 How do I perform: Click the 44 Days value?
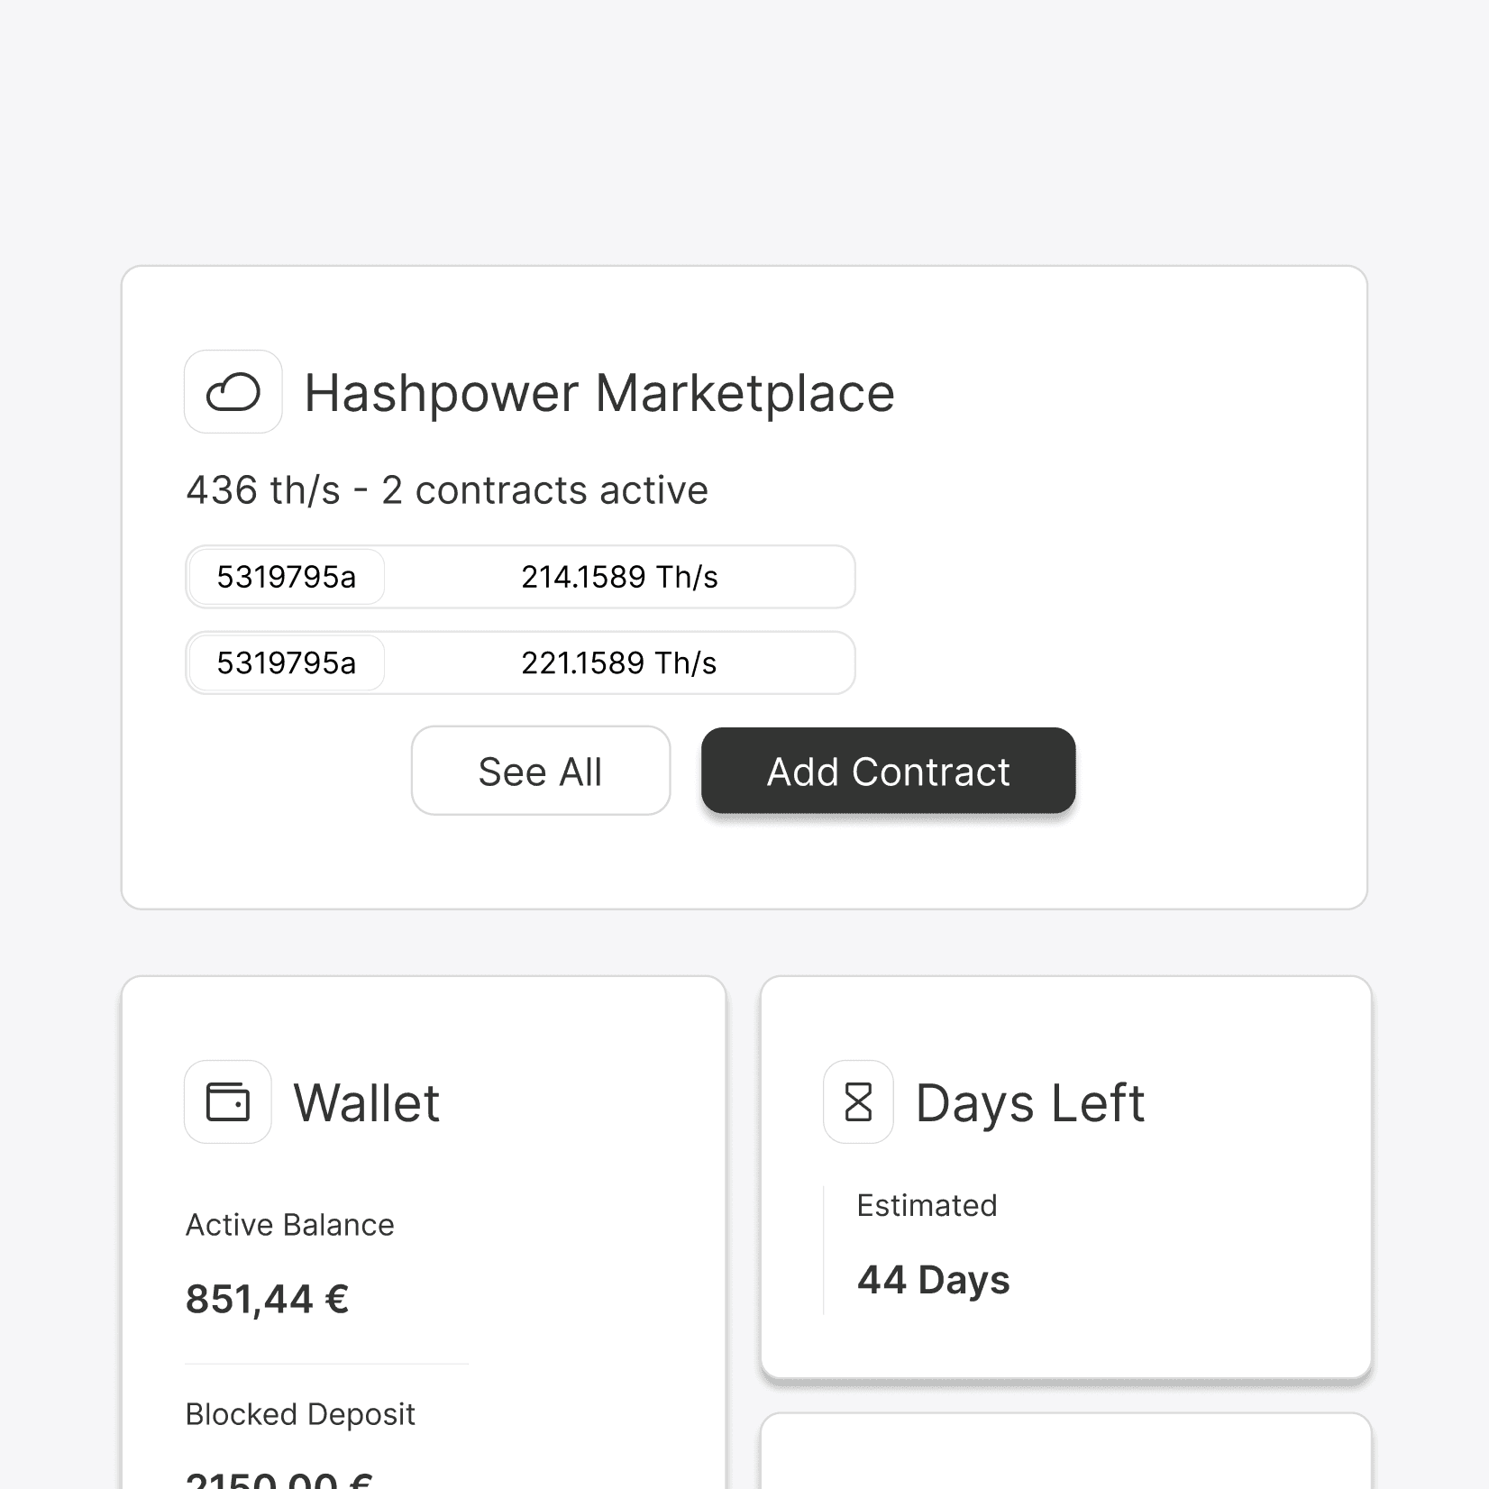934,1280
